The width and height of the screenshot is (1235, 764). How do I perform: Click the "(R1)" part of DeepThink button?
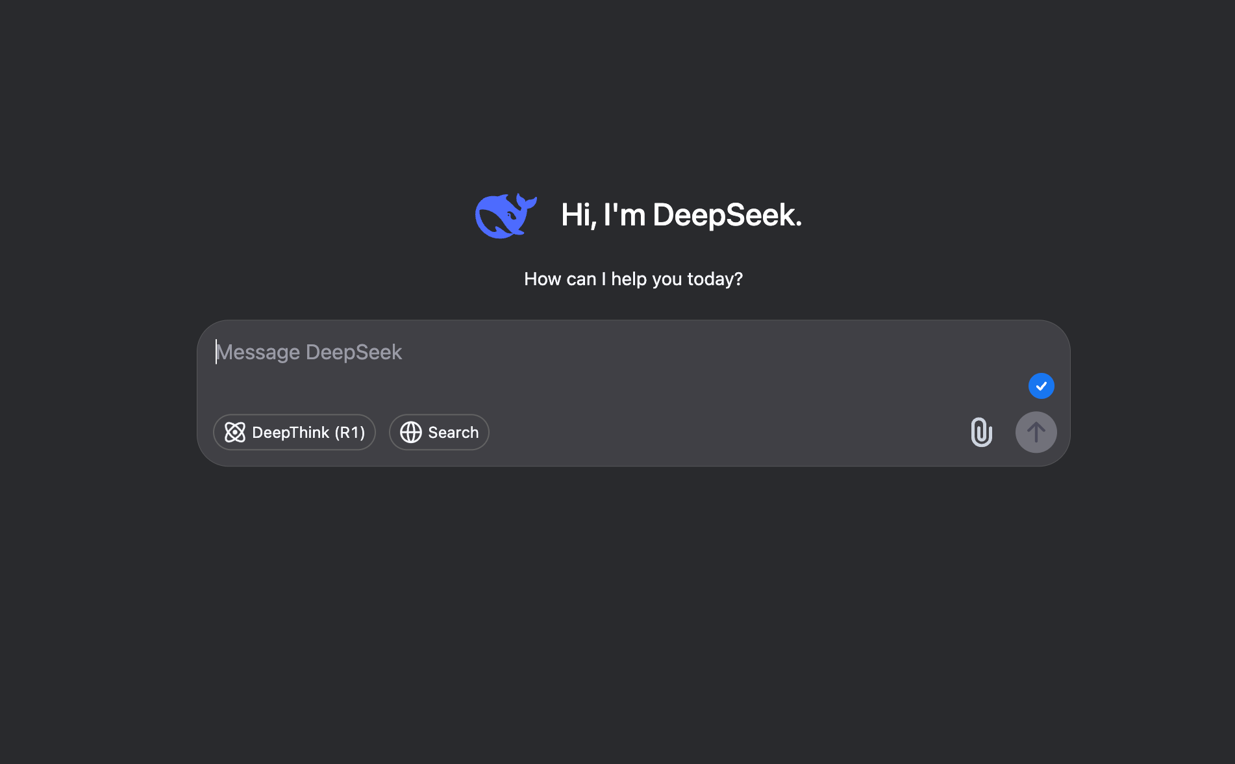[350, 433]
